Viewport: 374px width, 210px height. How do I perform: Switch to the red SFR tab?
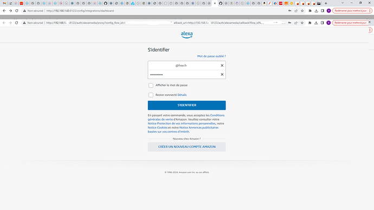(281, 3)
